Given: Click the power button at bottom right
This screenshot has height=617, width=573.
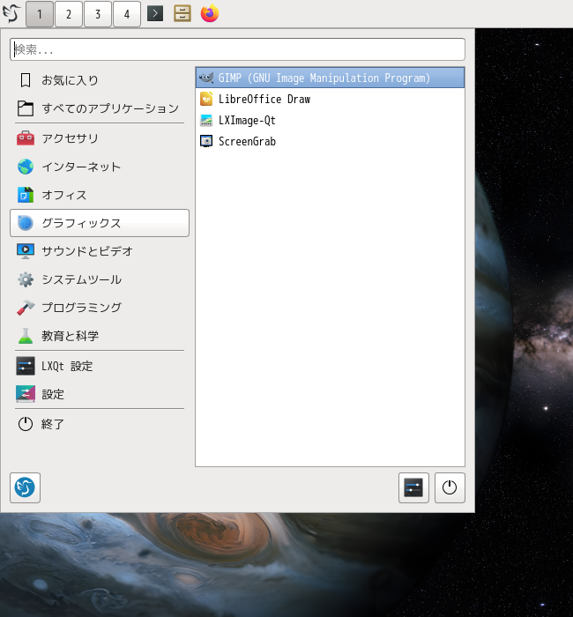Looking at the screenshot, I should click(450, 487).
